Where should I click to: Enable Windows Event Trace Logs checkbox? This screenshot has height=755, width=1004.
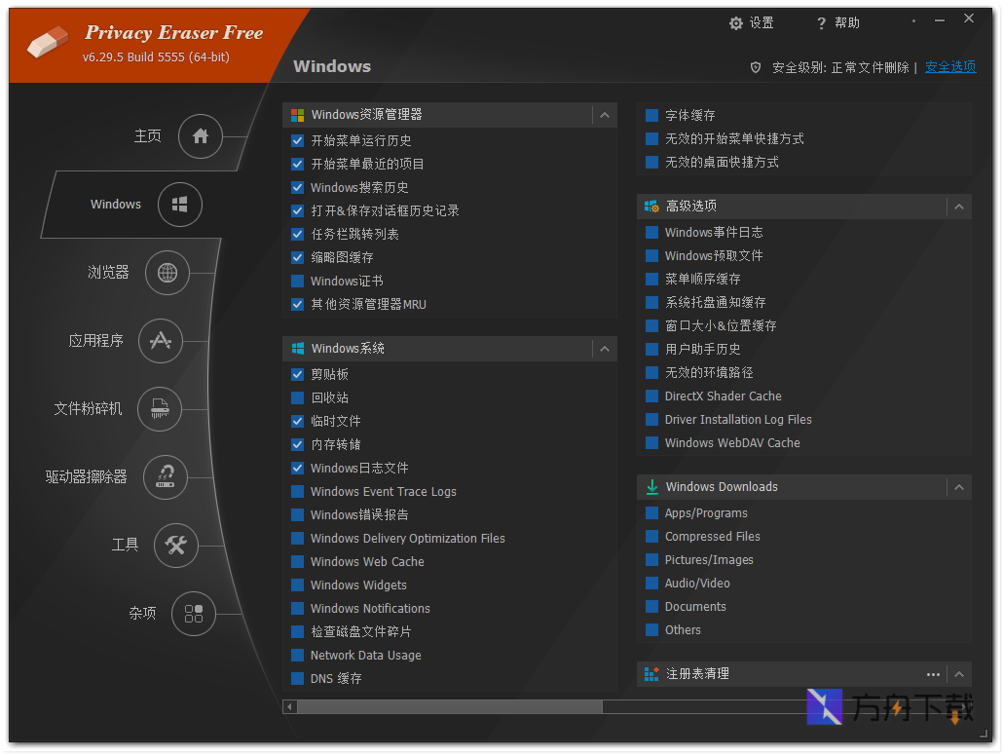pos(297,492)
